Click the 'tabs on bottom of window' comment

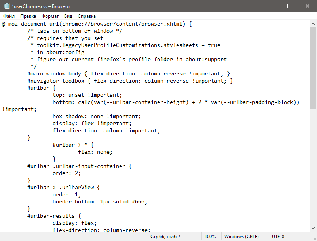click(75, 31)
